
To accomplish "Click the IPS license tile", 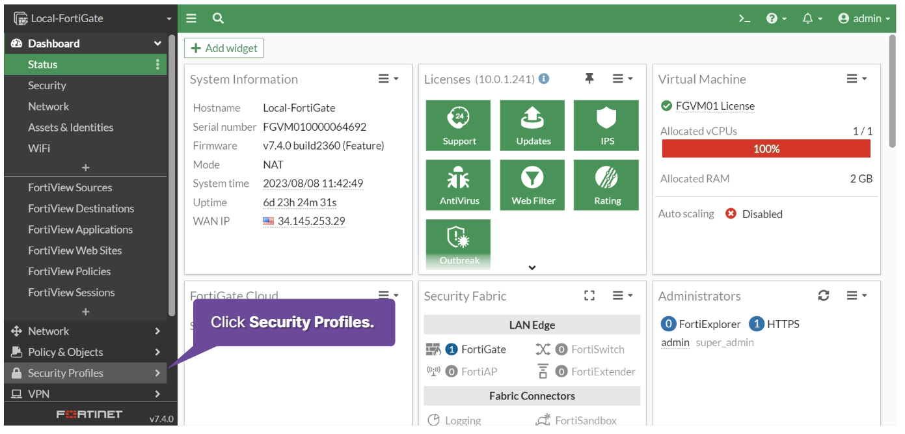I will [x=606, y=124].
